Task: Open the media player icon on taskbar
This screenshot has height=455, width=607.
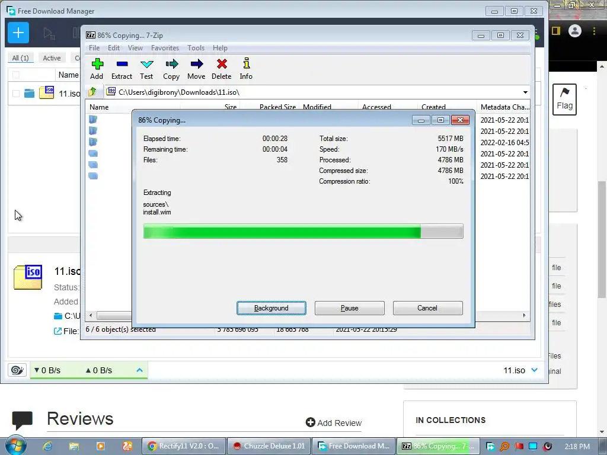Action: (101, 446)
